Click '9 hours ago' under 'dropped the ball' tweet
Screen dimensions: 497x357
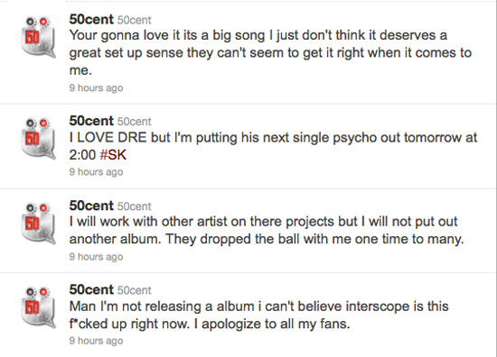pyautogui.click(x=96, y=256)
